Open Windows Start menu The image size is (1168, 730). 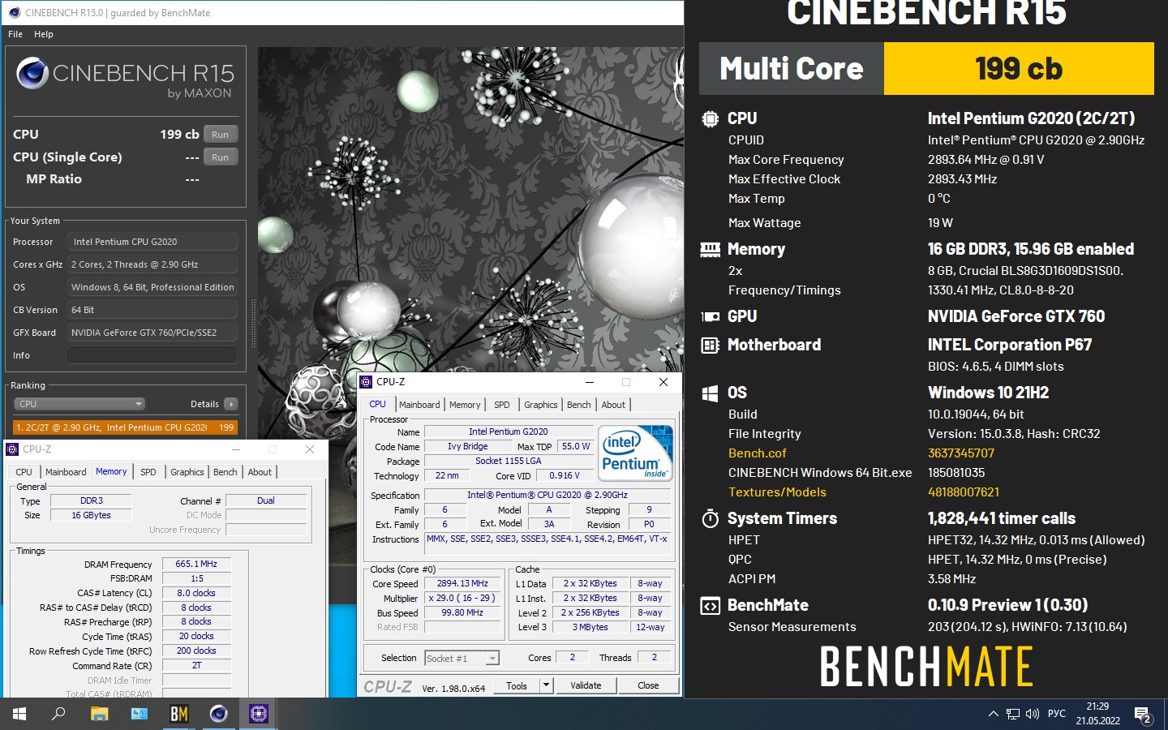click(19, 714)
